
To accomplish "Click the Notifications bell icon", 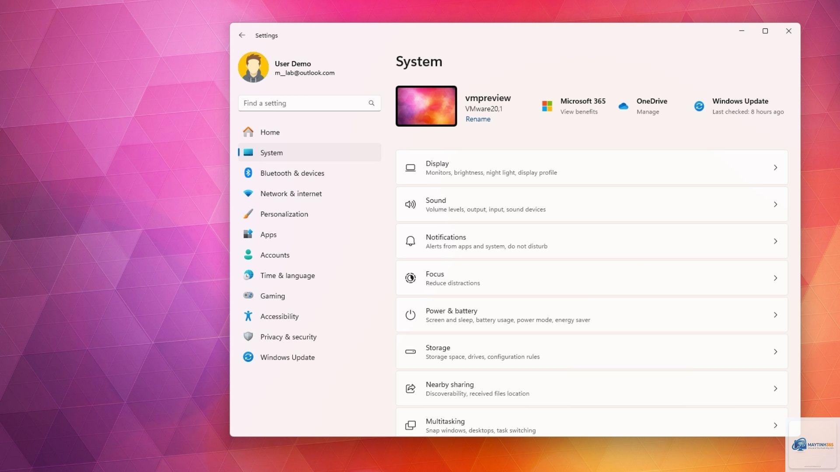I will [410, 241].
